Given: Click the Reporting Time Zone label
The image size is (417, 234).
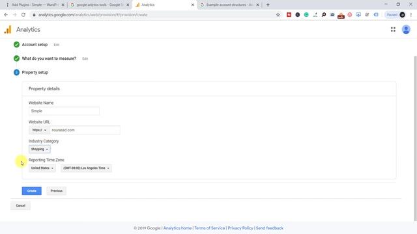Looking at the screenshot, I should tap(46, 160).
